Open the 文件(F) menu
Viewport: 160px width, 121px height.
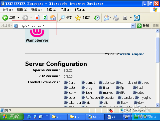point(7,10)
